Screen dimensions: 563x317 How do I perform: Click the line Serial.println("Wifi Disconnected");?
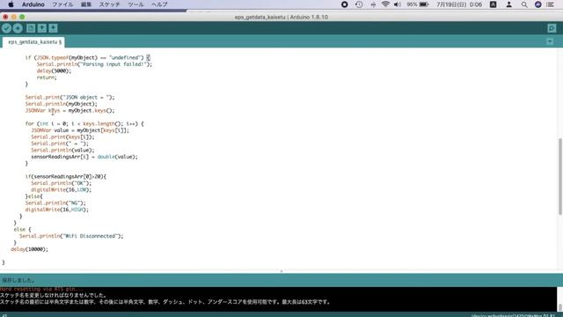71,236
